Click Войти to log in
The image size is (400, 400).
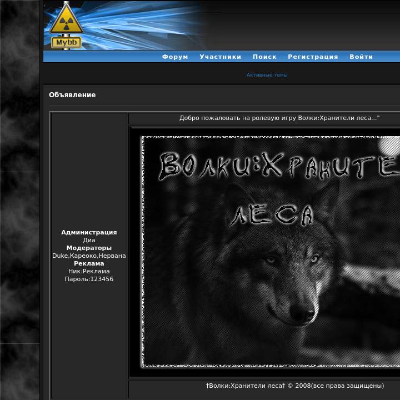(x=361, y=57)
